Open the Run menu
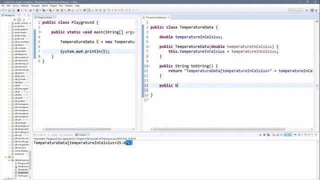Image resolution: width=320 pixels, height=180 pixels. (61, 5)
